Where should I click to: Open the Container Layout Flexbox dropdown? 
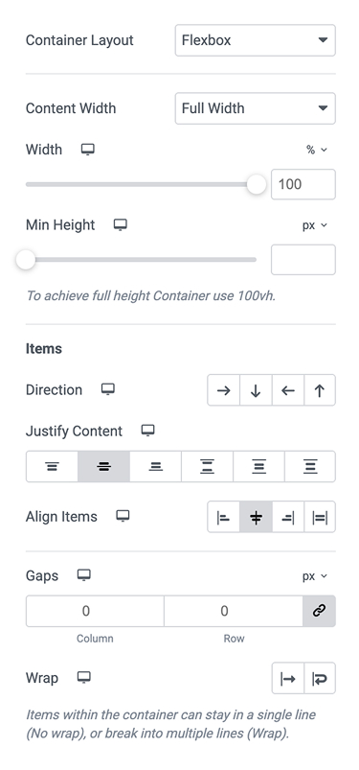click(x=255, y=40)
